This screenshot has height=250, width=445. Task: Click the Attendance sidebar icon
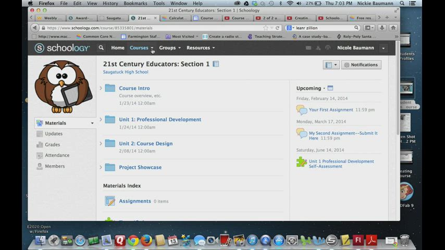click(40, 155)
